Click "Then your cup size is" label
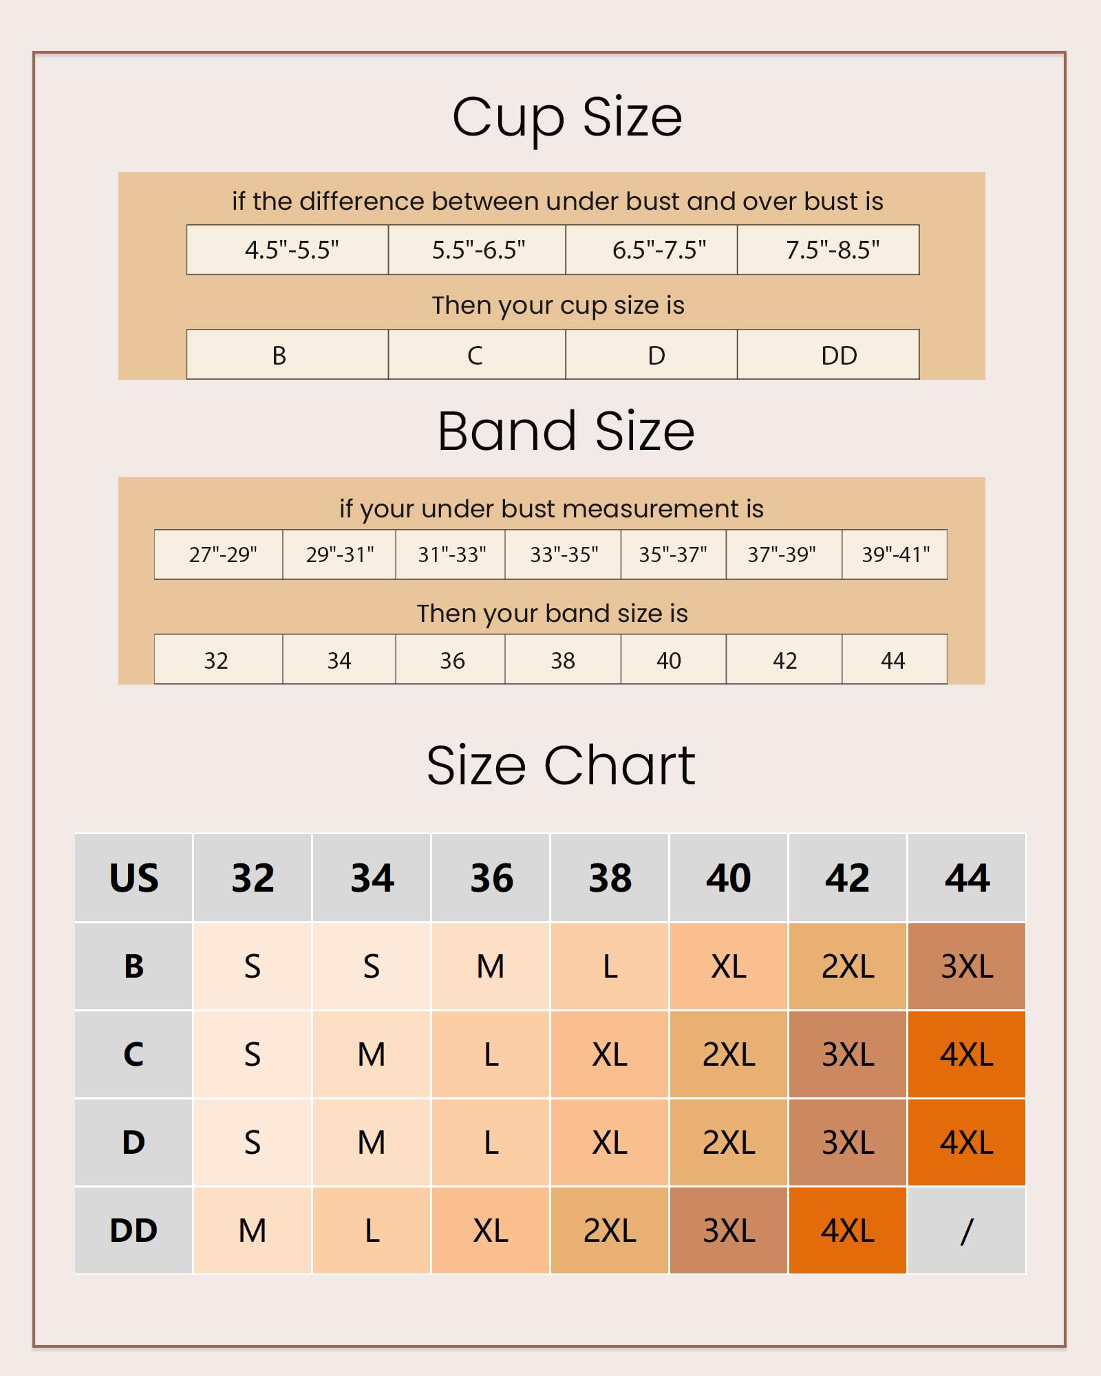 558,305
